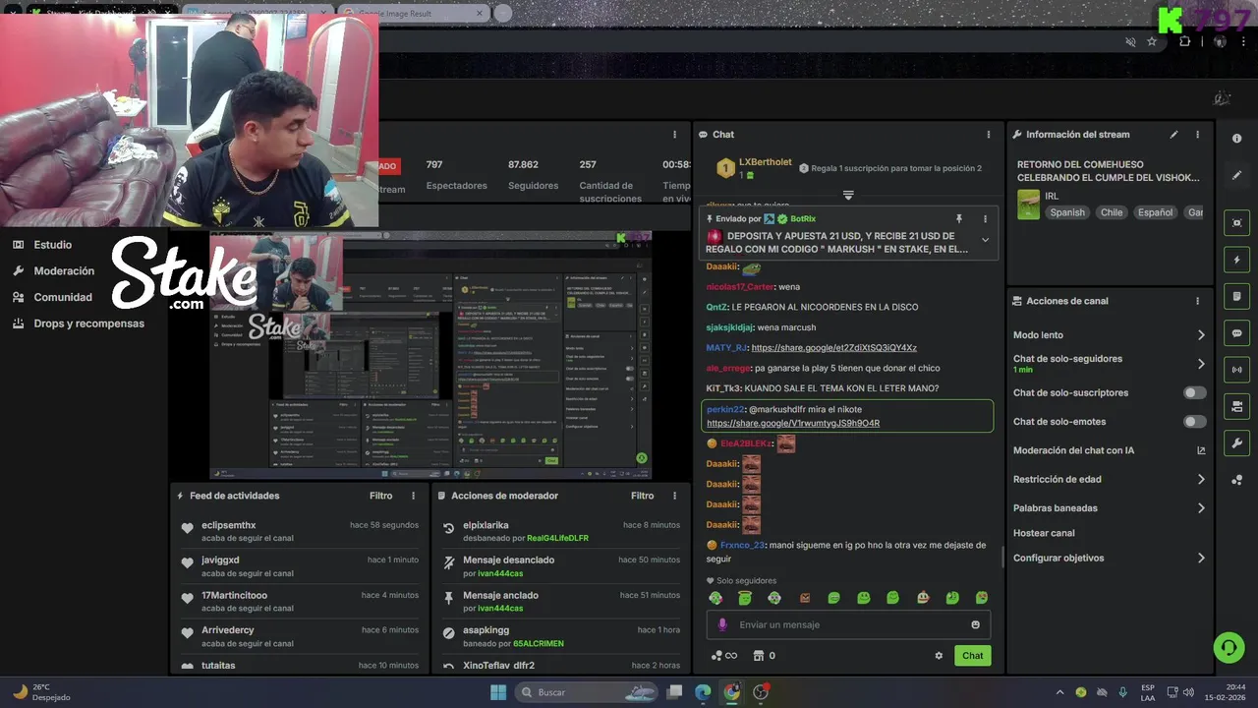
Task: Open the Filtro dropdown in Acciones de moderador
Action: (643, 496)
